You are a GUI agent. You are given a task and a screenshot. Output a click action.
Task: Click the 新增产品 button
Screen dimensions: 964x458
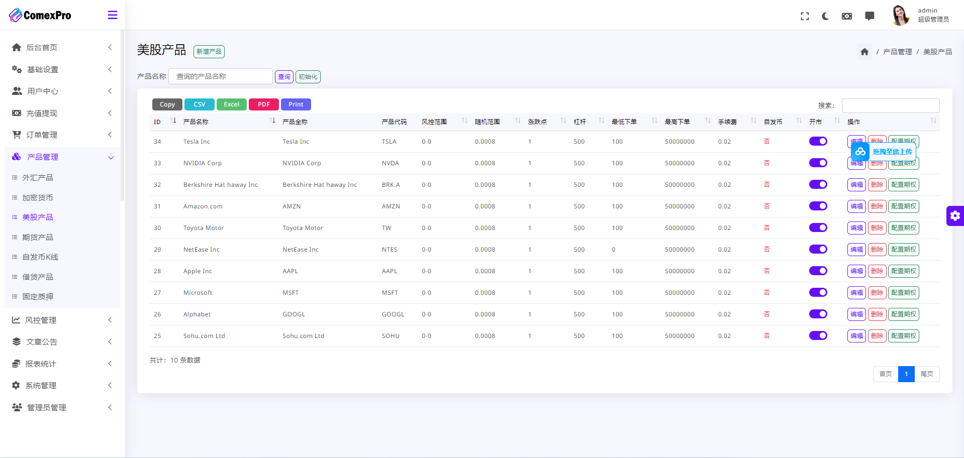point(209,52)
